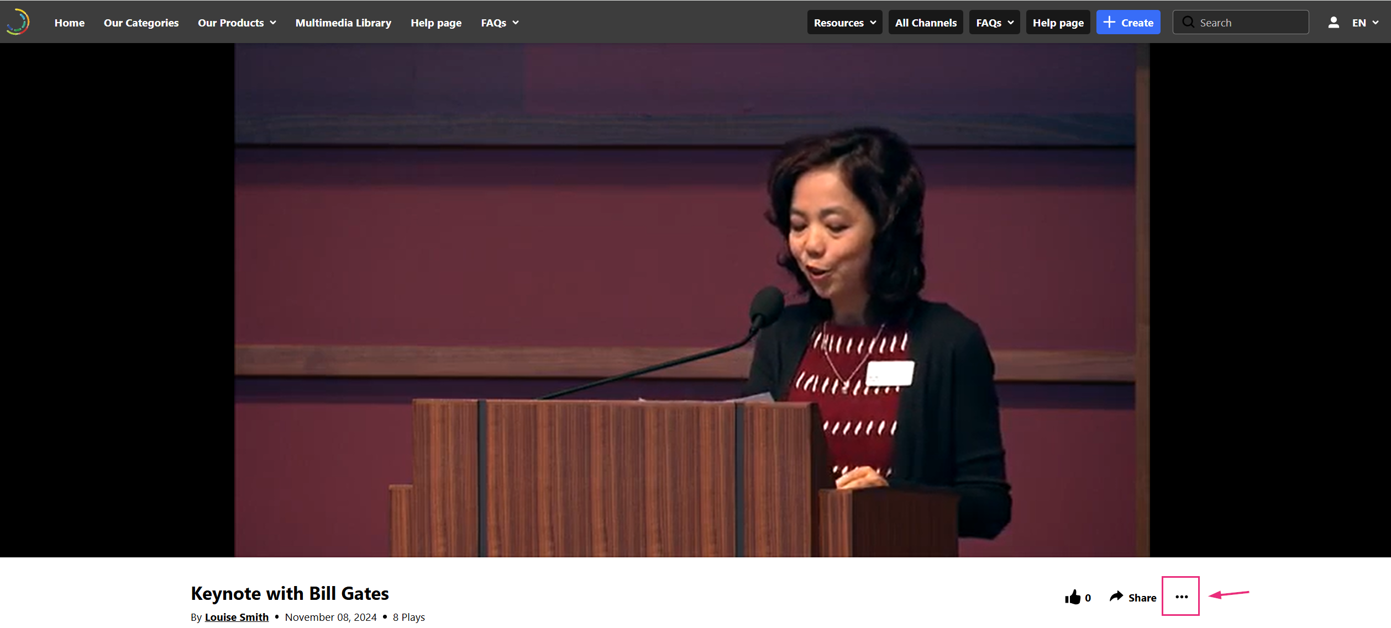Screen dimensions: 1391x628
Task: Go to the Home menu item
Action: [70, 23]
